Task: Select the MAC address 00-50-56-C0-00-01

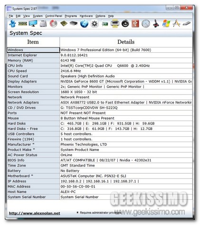Action: coord(126,187)
